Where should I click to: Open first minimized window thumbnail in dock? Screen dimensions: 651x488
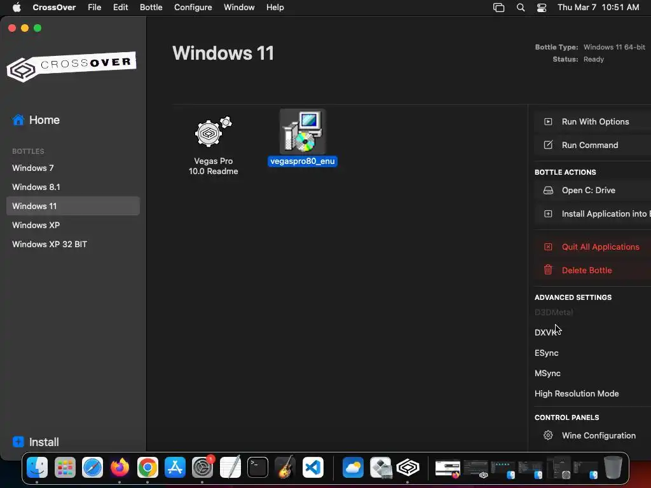tap(447, 468)
